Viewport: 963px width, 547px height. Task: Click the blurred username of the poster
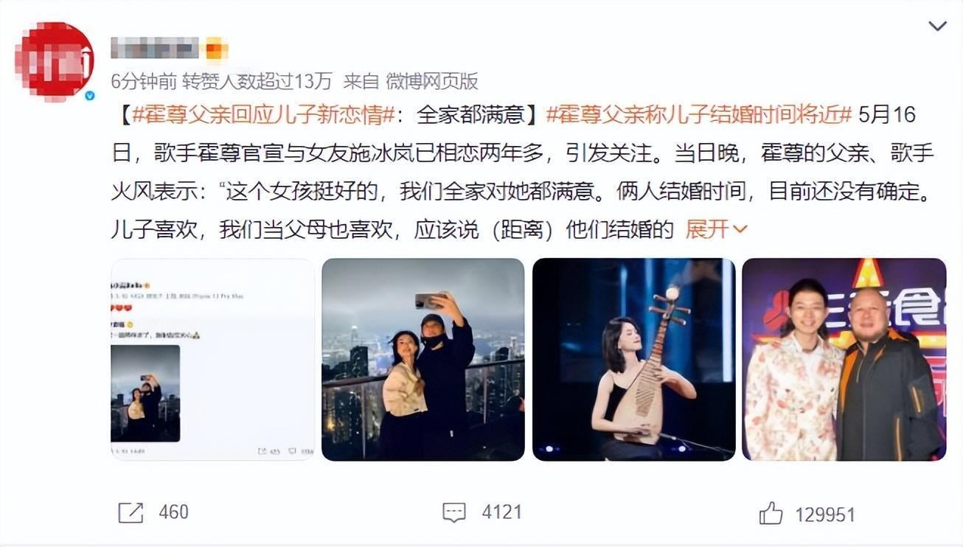click(x=155, y=49)
